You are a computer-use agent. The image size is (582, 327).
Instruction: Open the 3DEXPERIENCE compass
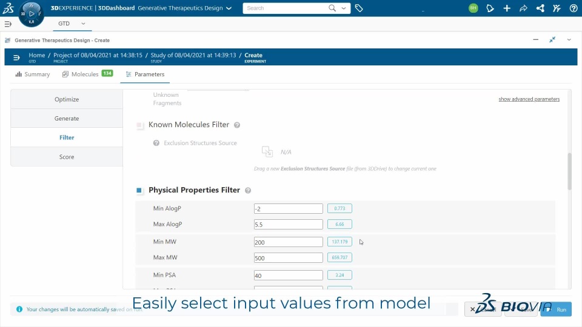[x=31, y=13]
